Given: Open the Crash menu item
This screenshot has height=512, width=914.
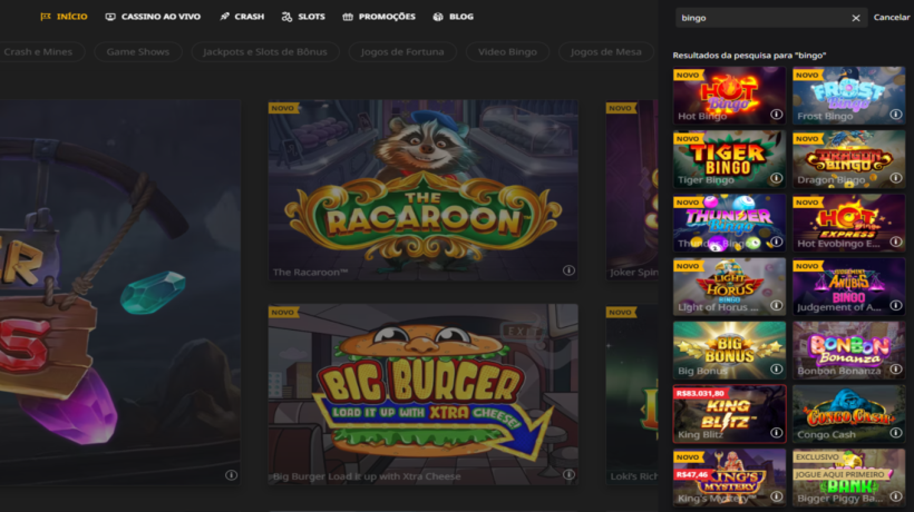Looking at the screenshot, I should [x=242, y=17].
